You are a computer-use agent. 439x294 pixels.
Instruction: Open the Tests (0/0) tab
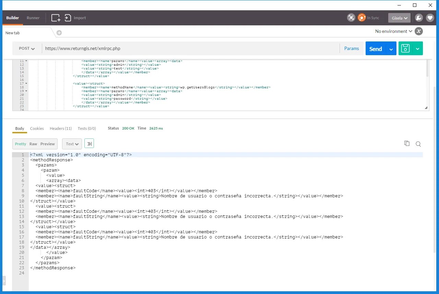pos(87,128)
